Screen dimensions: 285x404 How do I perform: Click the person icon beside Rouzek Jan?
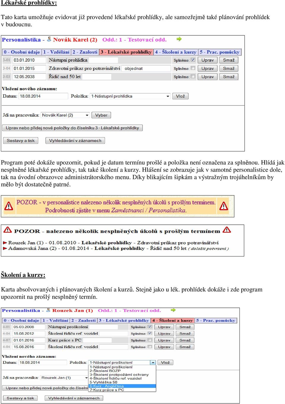(x=48, y=310)
